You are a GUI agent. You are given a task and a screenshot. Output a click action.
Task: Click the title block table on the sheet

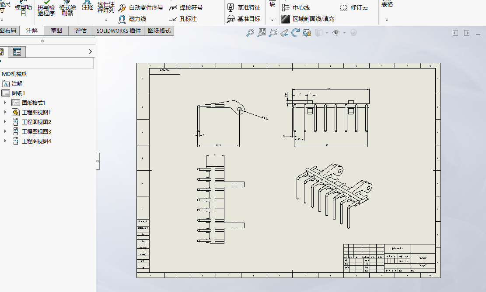click(x=389, y=258)
